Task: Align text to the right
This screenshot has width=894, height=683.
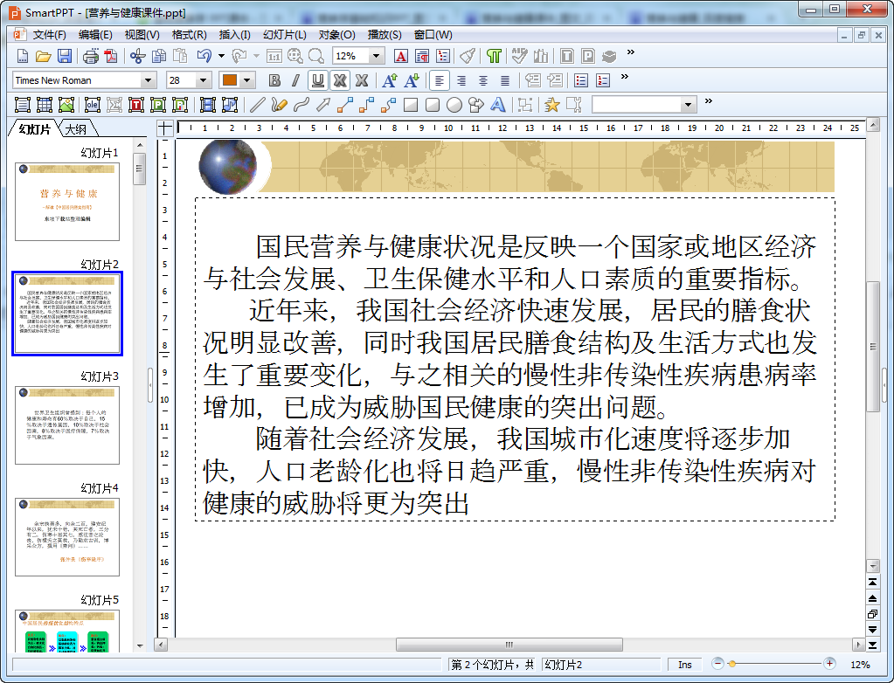Action: click(461, 80)
